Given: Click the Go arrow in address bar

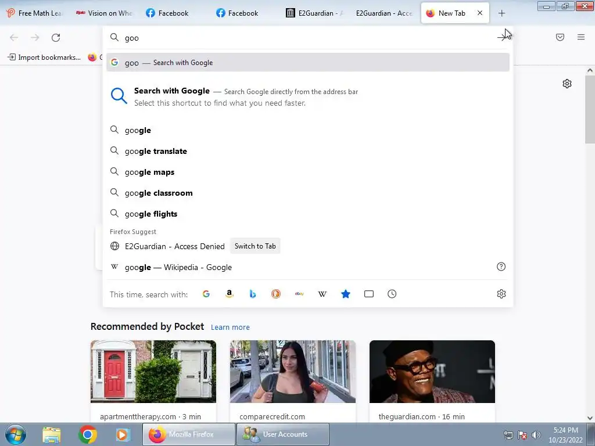Looking at the screenshot, I should 503,37.
